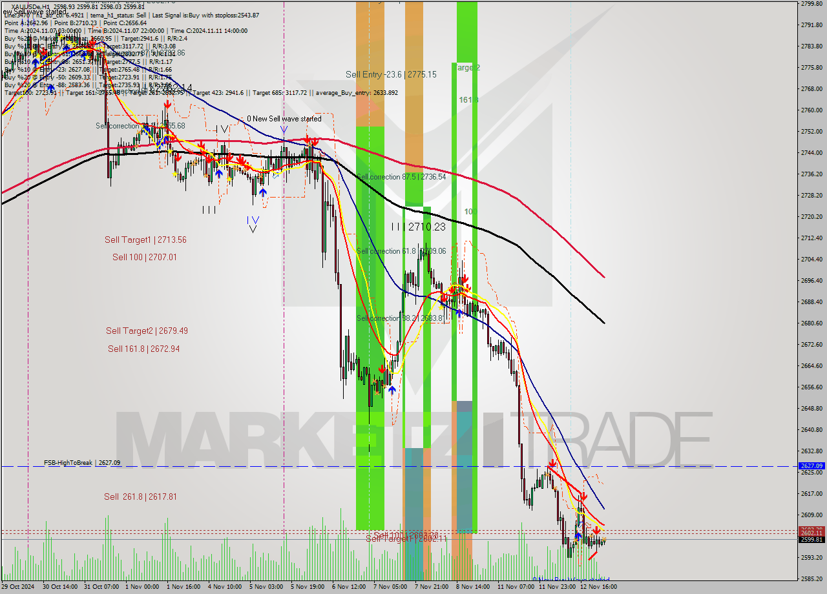Click the blue 2627.09 price tag on axis
The image size is (827, 594).
[811, 466]
